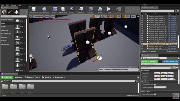
Task: Select the Visual Effects category
Action: pyautogui.click(x=6, y=34)
